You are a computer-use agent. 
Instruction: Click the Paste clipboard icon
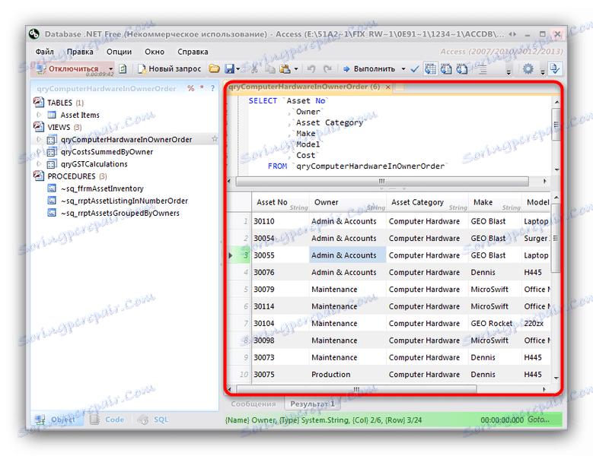(x=285, y=68)
